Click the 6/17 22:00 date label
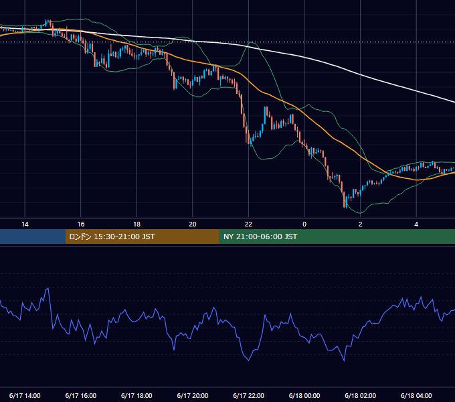Image resolution: width=455 pixels, height=402 pixels. [x=249, y=395]
